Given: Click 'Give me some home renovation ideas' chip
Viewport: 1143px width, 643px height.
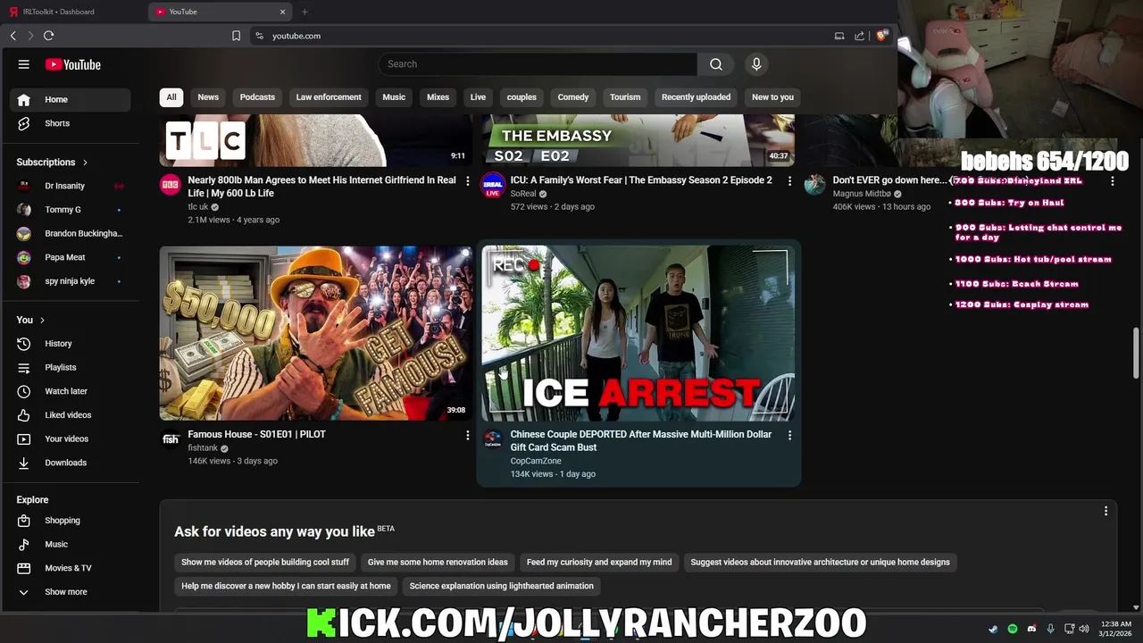Looking at the screenshot, I should click(438, 563).
